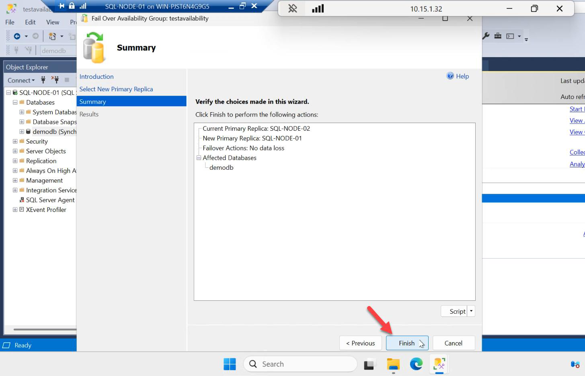Go back with the Previous button
The width and height of the screenshot is (585, 376).
360,343
